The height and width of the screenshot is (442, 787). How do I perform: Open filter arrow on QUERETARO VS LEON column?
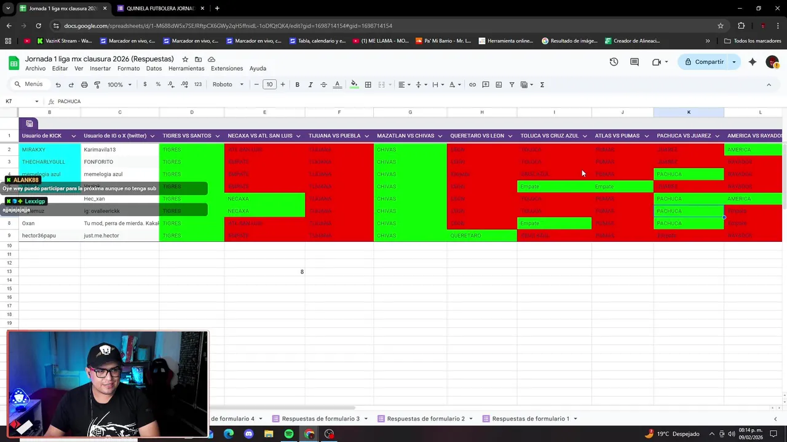tap(512, 136)
